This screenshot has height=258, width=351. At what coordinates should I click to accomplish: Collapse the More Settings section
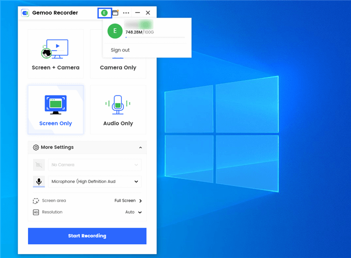(x=140, y=147)
